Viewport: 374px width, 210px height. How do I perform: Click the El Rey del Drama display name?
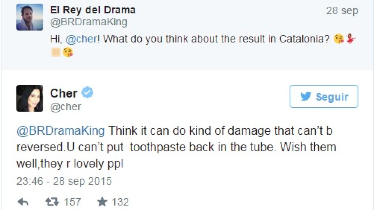93,10
